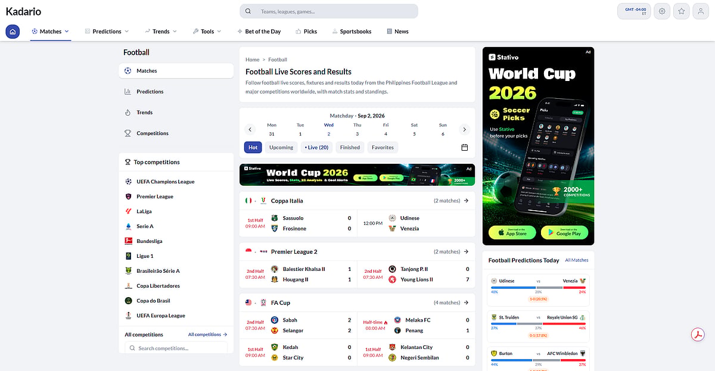Open the settings gear icon
Image resolution: width=715 pixels, height=371 pixels.
(x=662, y=11)
